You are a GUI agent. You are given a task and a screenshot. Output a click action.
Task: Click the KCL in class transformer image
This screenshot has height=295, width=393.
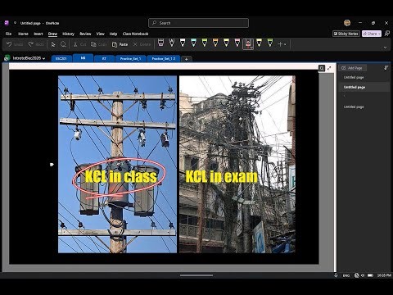[x=117, y=164]
